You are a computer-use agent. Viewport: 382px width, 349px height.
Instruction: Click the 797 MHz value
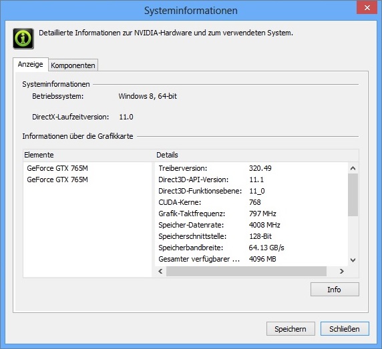tap(262, 214)
